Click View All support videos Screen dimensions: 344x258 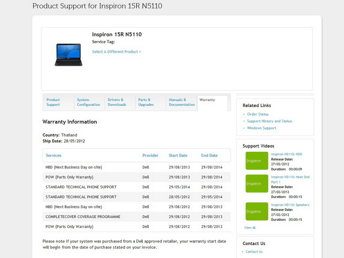(250, 228)
